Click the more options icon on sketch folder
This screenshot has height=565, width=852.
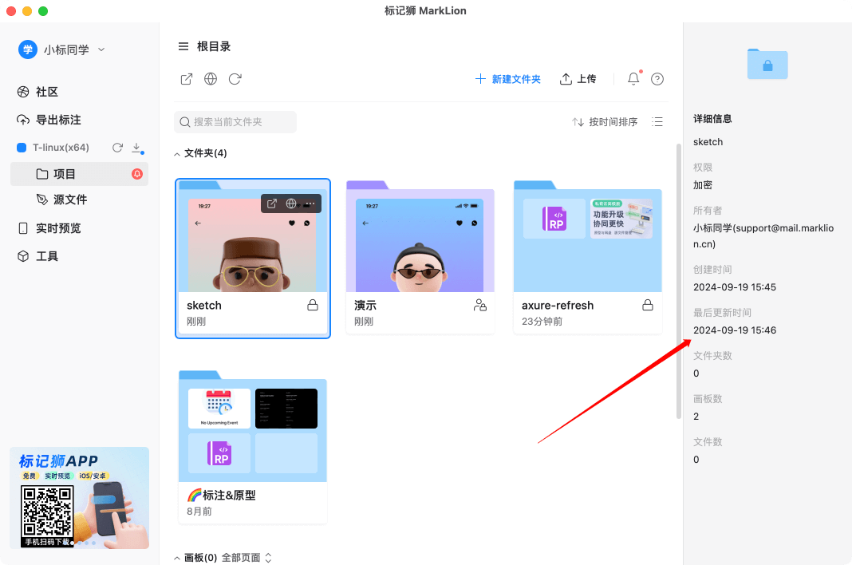point(310,203)
